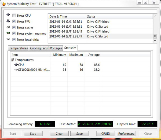Click the memory module icon beside Stress system memory
This screenshot has width=161, height=140.
[x=8, y=33]
